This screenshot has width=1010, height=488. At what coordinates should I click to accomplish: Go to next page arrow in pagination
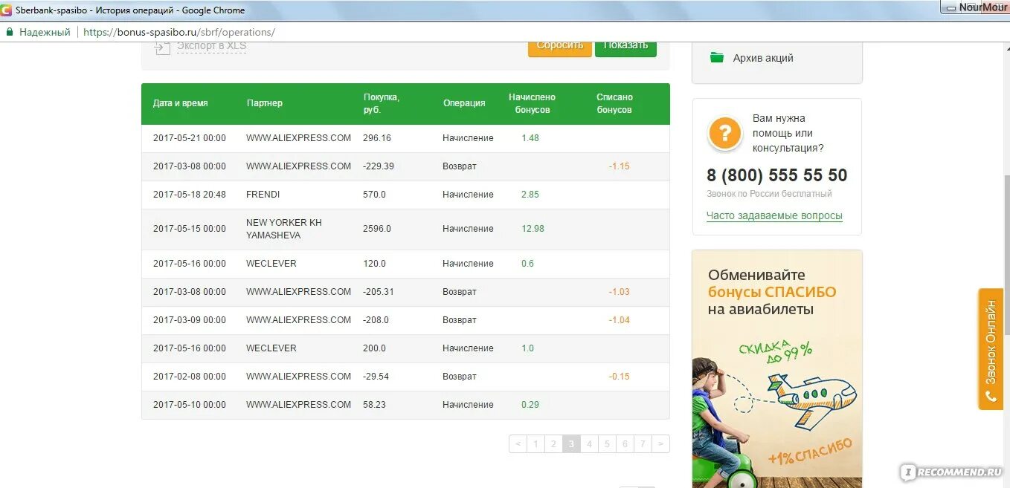[x=660, y=444]
